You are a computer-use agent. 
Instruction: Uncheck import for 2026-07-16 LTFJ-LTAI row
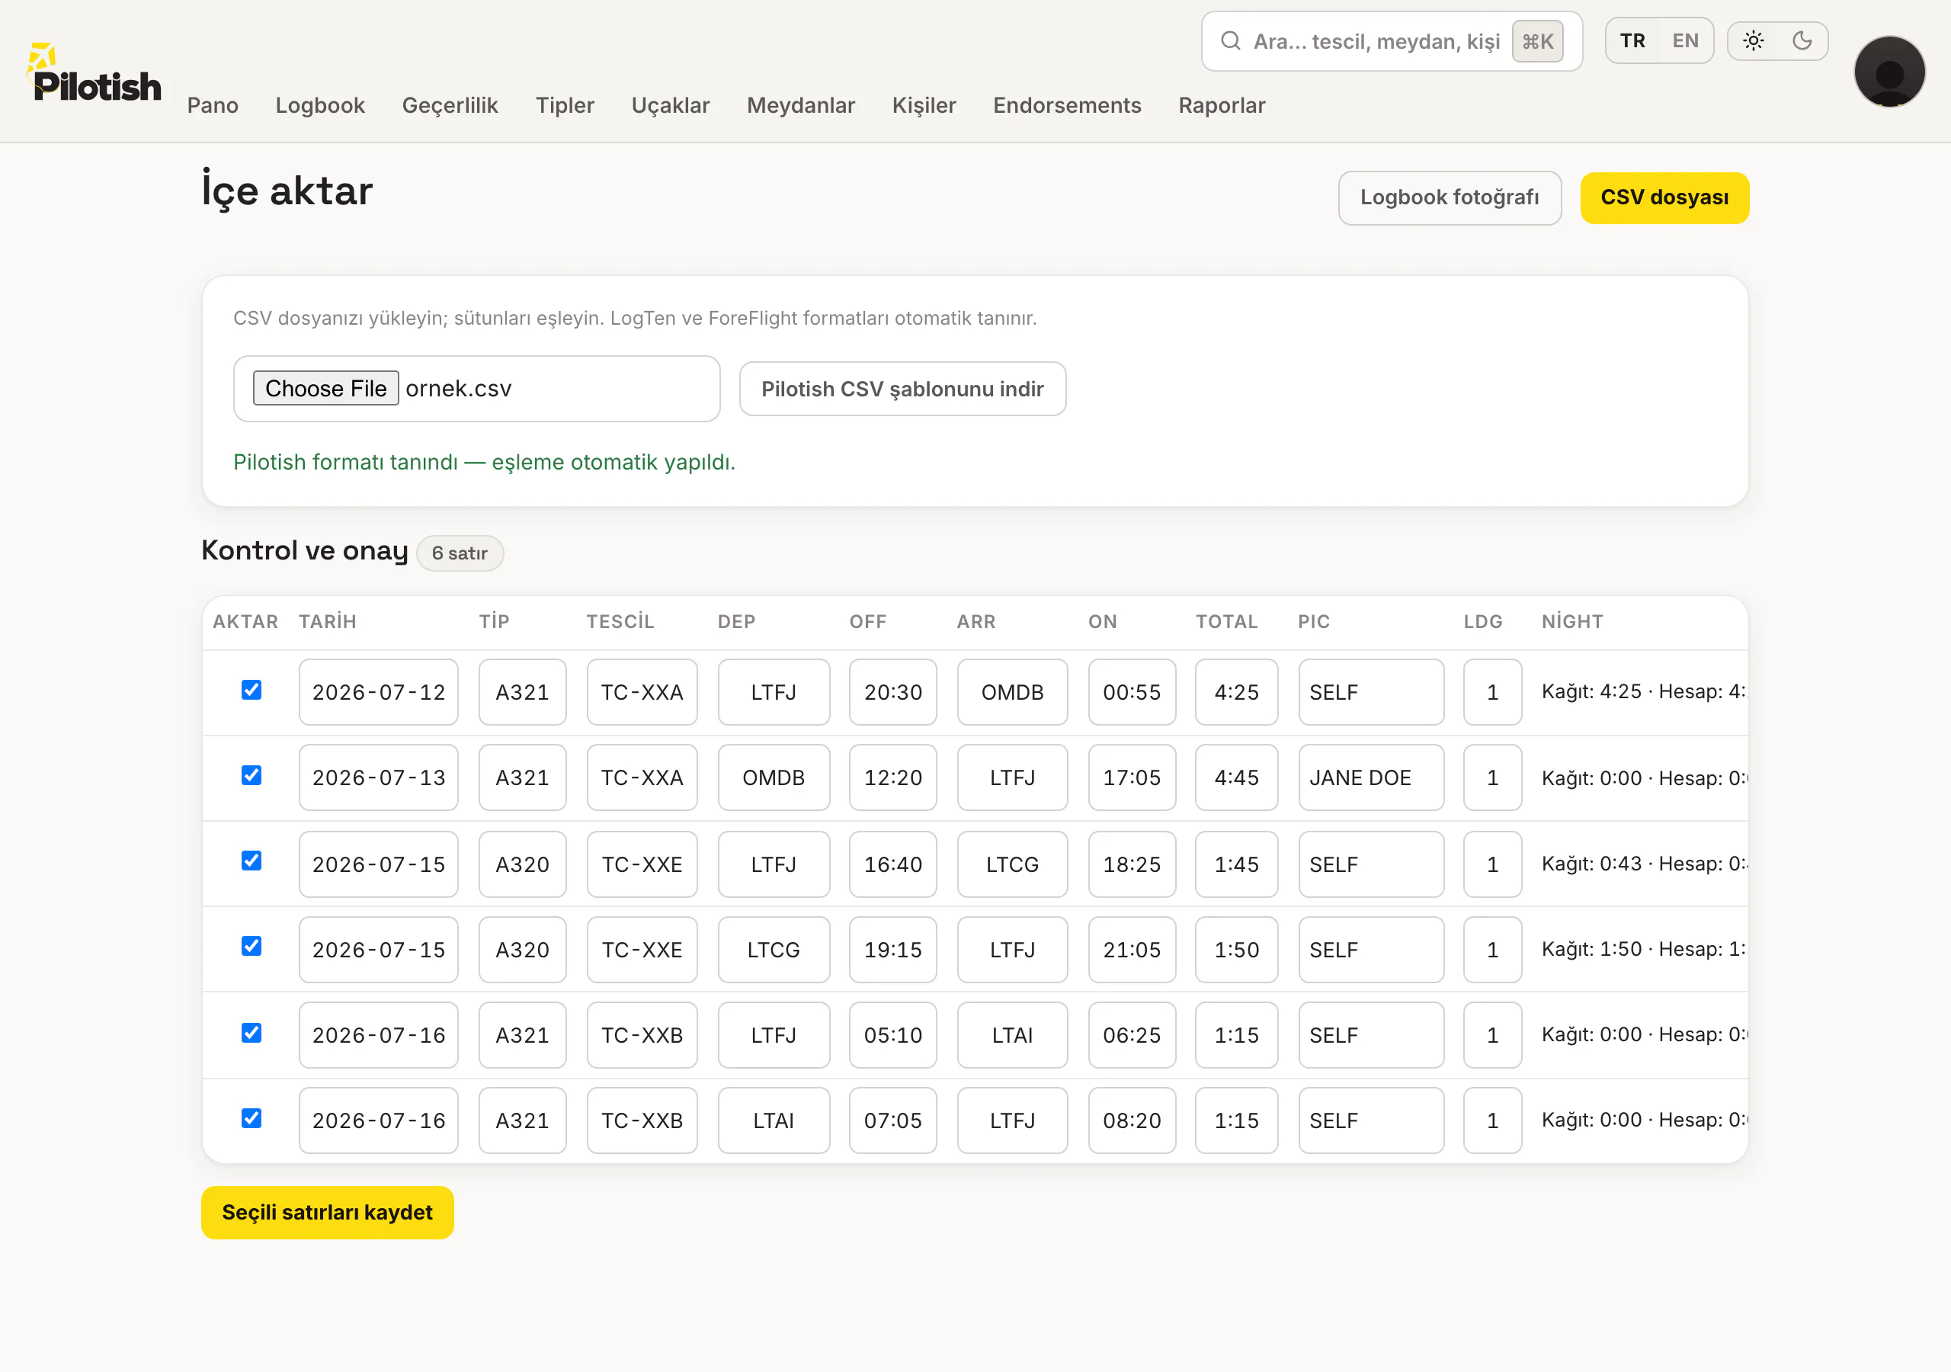(251, 1033)
